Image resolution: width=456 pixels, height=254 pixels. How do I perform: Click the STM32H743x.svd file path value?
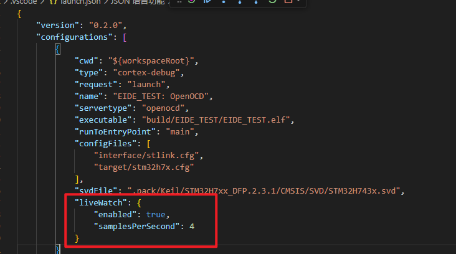pyautogui.click(x=264, y=191)
